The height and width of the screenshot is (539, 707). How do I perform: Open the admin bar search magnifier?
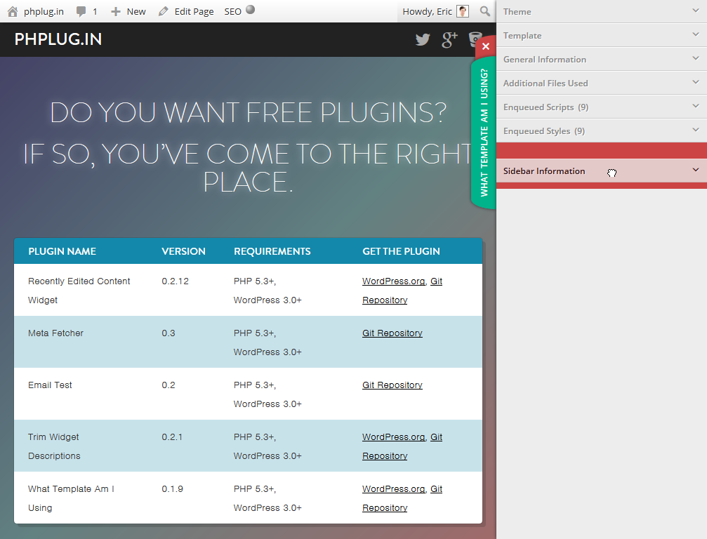(485, 11)
